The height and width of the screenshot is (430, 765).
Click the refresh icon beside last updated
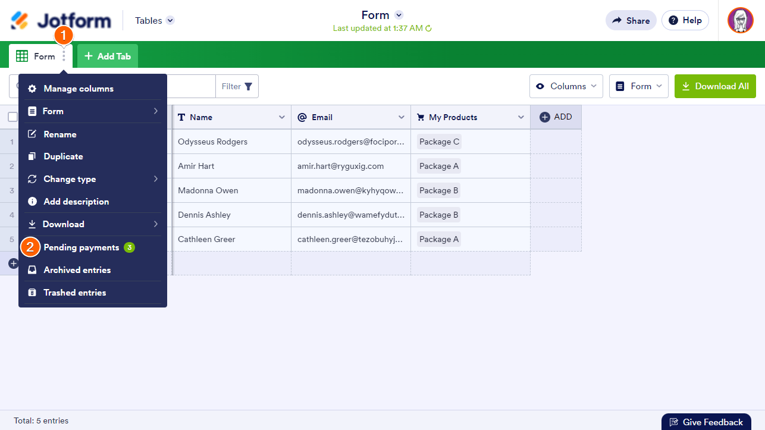pos(428,29)
